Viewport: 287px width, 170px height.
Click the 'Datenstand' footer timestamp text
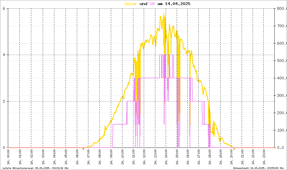259,168
